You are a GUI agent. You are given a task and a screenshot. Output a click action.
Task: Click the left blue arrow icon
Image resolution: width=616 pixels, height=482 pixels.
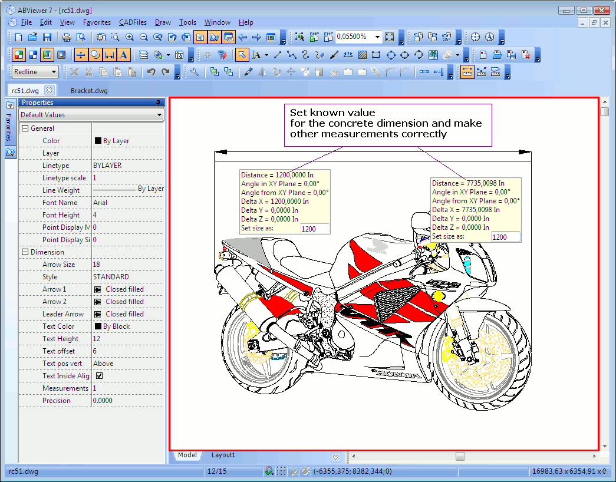(x=243, y=37)
